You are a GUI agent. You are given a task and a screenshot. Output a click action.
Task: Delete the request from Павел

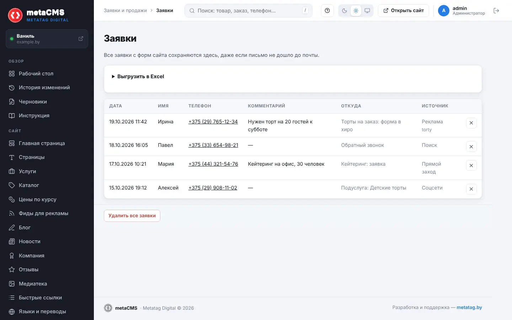click(x=471, y=146)
